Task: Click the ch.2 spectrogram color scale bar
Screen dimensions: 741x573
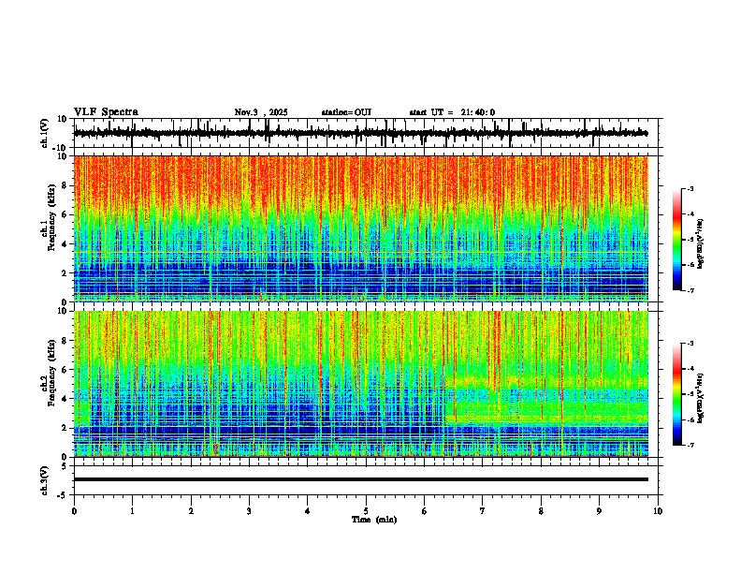Action: click(x=677, y=394)
